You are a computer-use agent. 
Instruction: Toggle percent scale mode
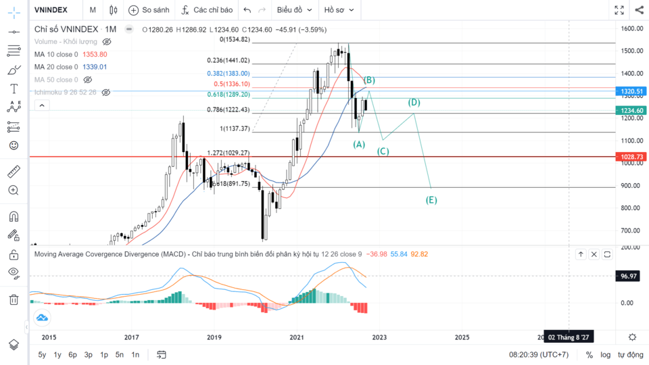point(590,355)
